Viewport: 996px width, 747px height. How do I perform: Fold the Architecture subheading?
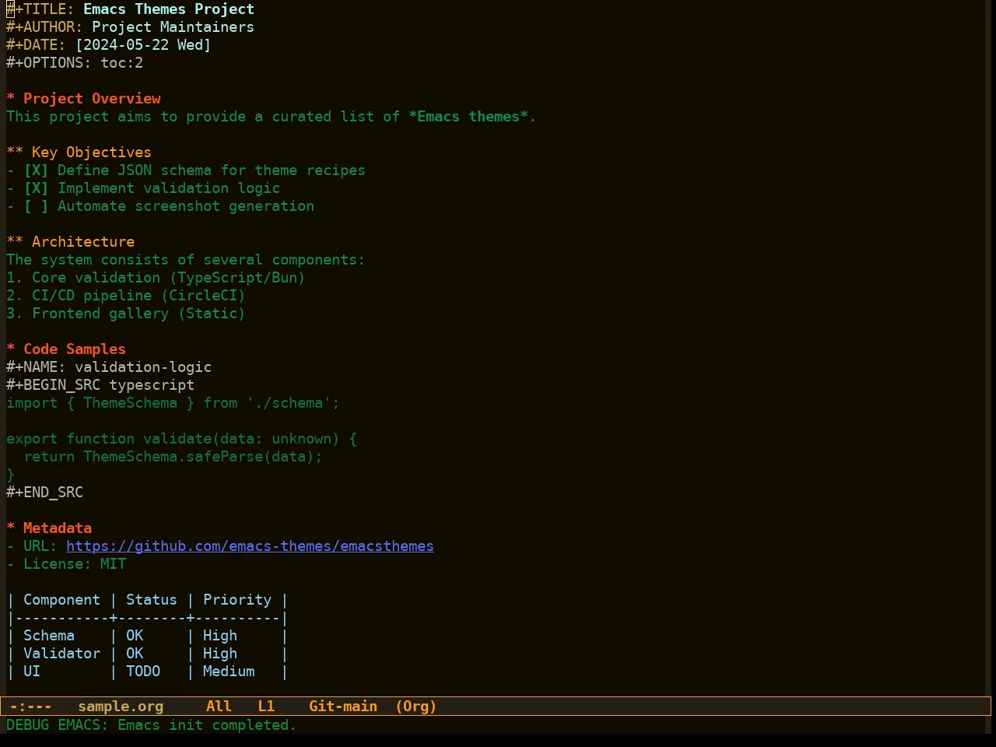pyautogui.click(x=70, y=242)
